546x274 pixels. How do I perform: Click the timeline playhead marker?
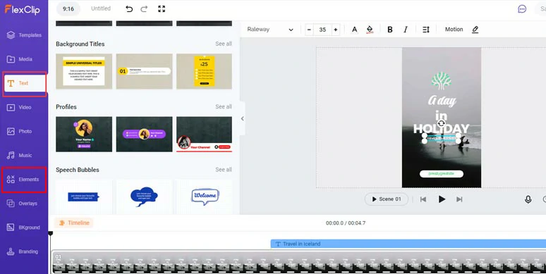tap(51, 233)
